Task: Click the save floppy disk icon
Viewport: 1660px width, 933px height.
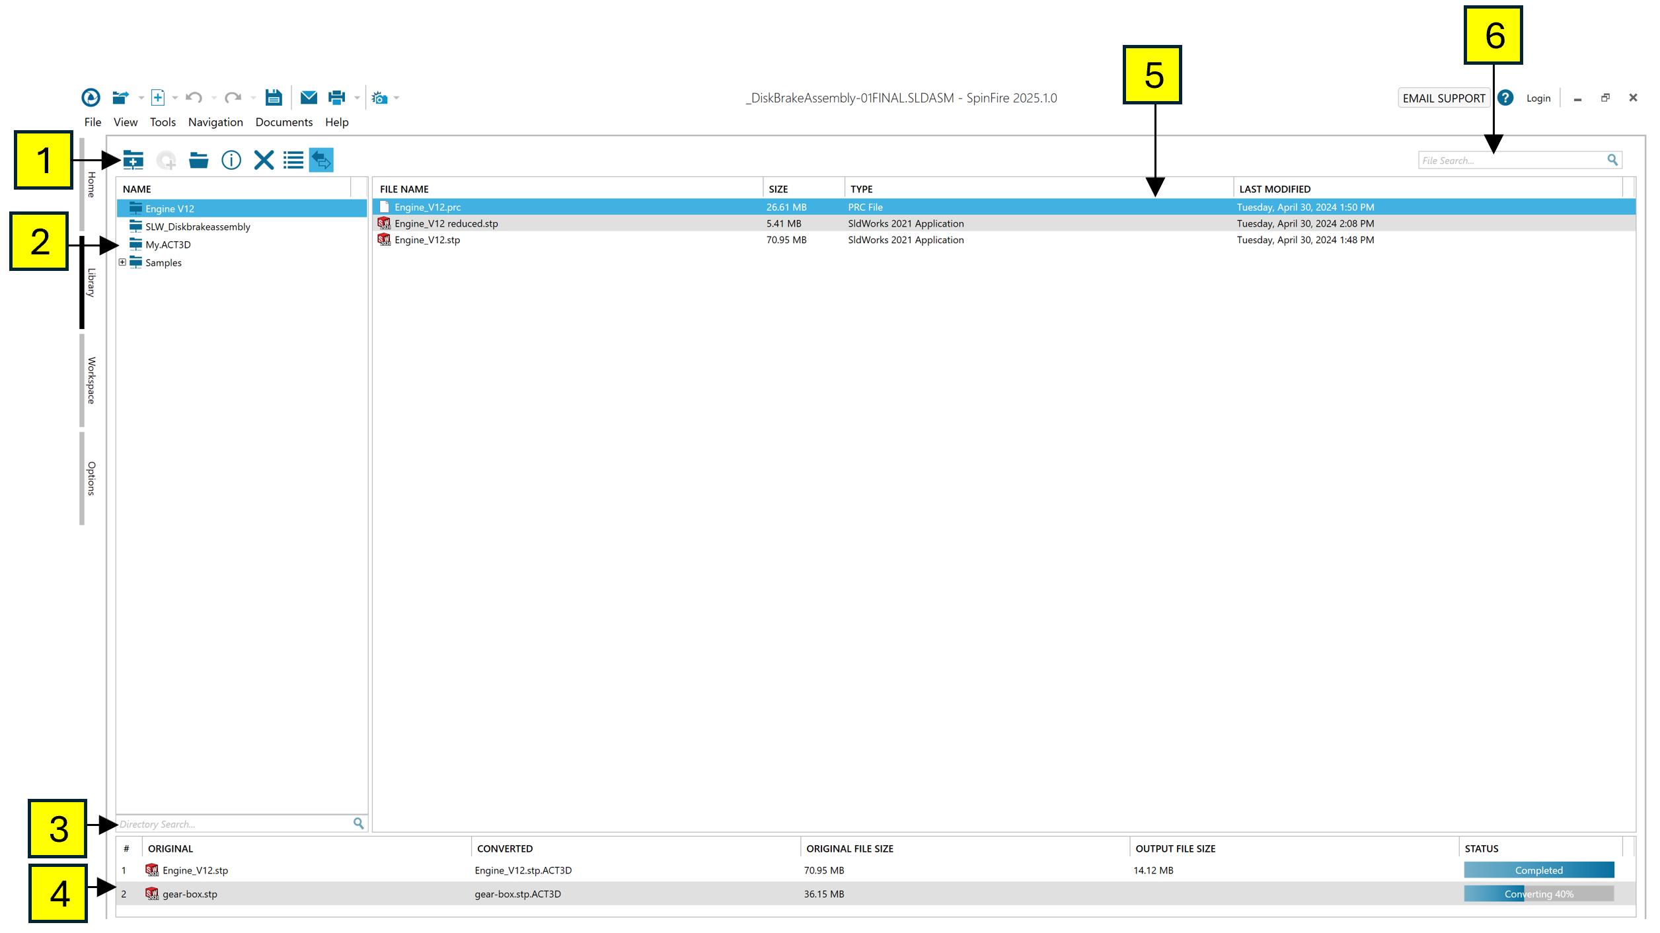Action: coord(274,98)
